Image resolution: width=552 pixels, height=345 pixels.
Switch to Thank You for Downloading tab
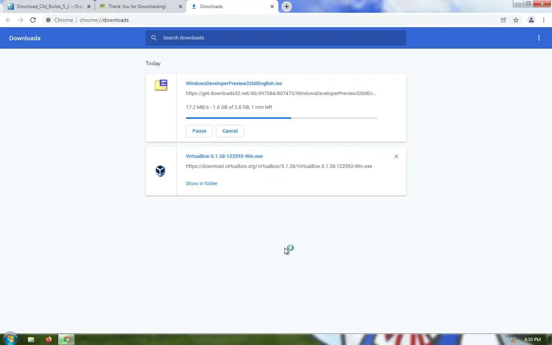[x=141, y=7]
